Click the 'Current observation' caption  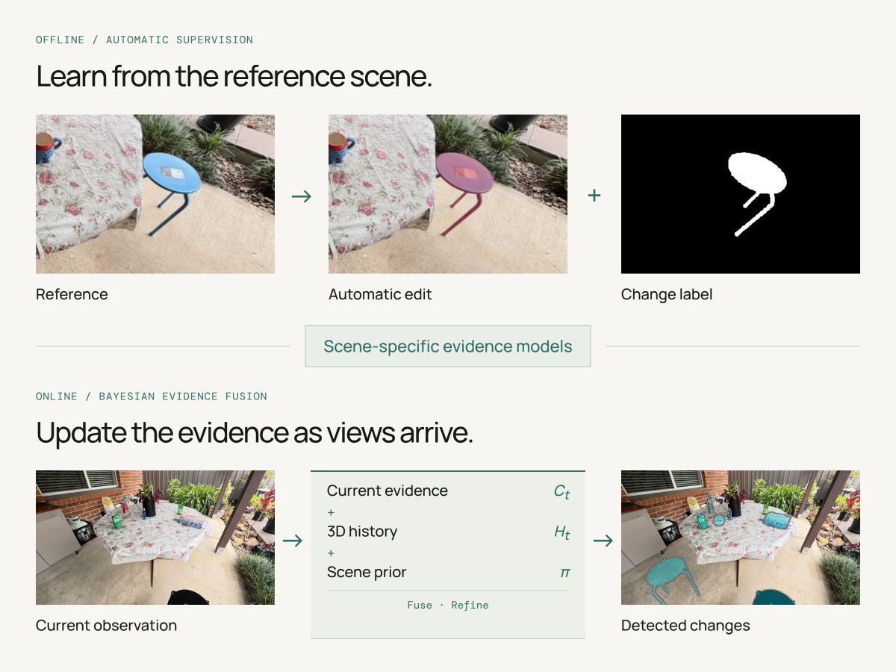point(106,626)
